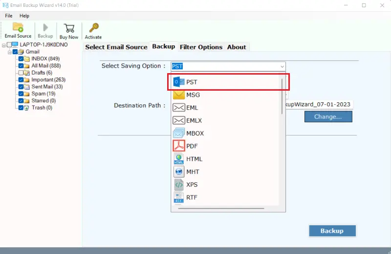
Task: Check the Drafts (6) checkbox
Action: point(21,73)
